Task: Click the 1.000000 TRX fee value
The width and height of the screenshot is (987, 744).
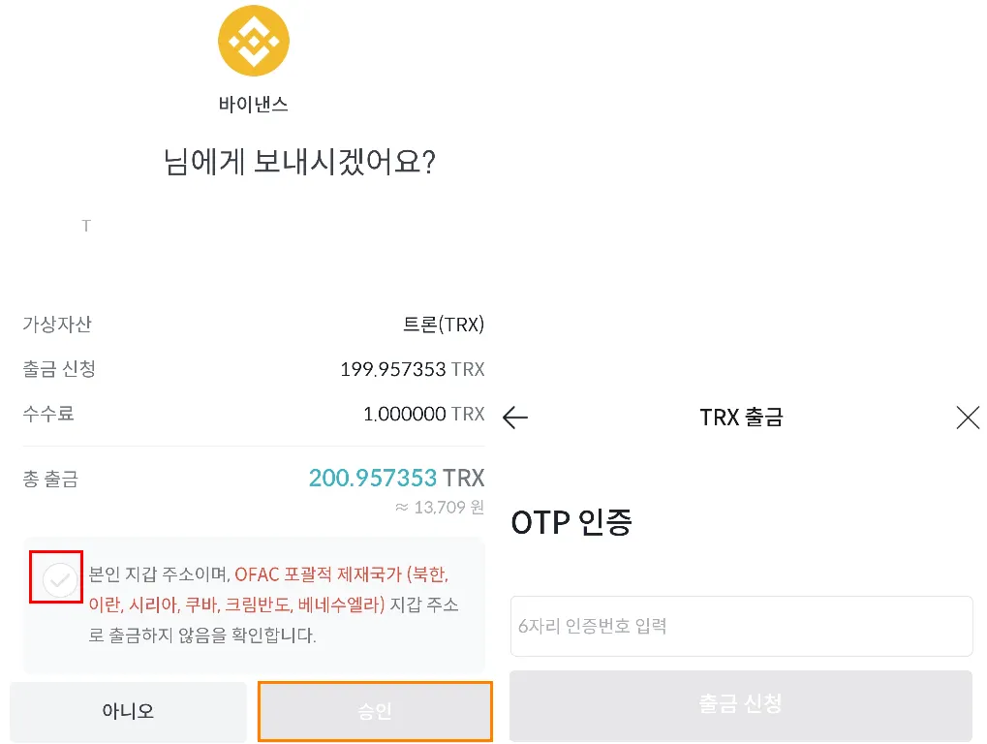Action: point(423,414)
